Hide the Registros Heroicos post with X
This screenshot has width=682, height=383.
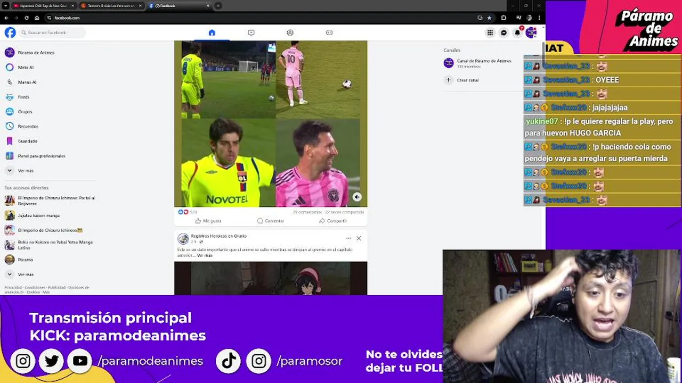coord(359,238)
